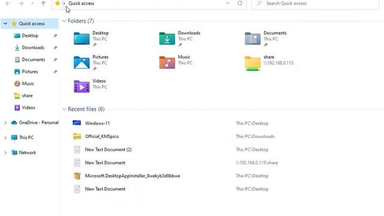Image resolution: width=384 pixels, height=216 pixels.
Task: Click the pin icon beside sidebar Documents
Action: pos(55,60)
